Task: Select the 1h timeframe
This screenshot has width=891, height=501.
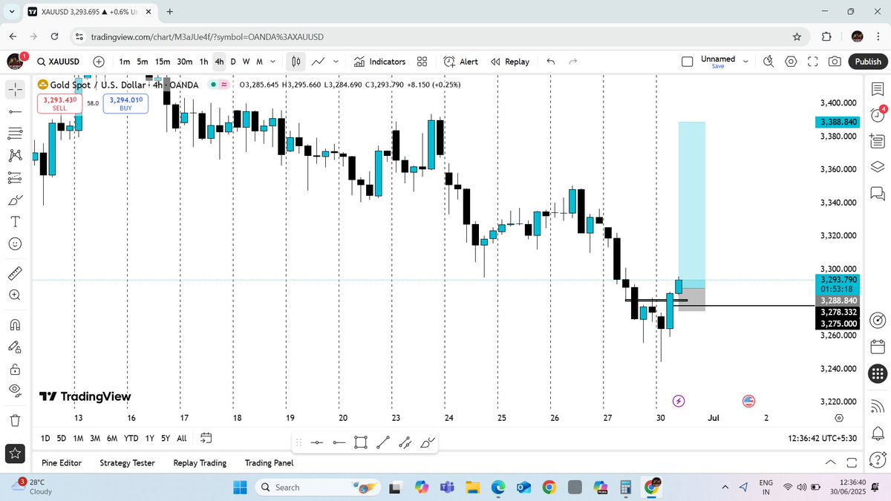Action: click(x=203, y=62)
